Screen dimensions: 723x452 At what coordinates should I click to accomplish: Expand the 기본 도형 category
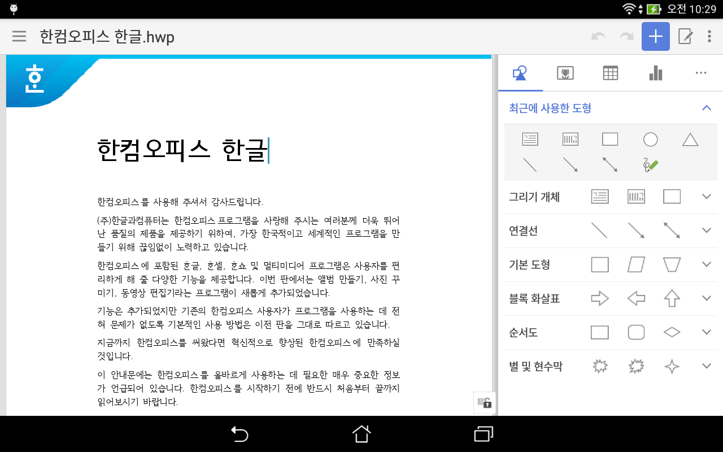pyautogui.click(x=707, y=264)
